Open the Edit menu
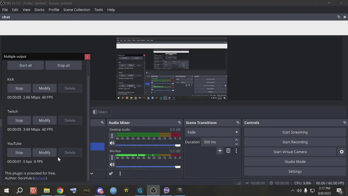The height and width of the screenshot is (196, 348). tap(15, 10)
